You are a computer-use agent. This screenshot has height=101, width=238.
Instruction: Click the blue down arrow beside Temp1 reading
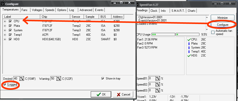coord(189,52)
